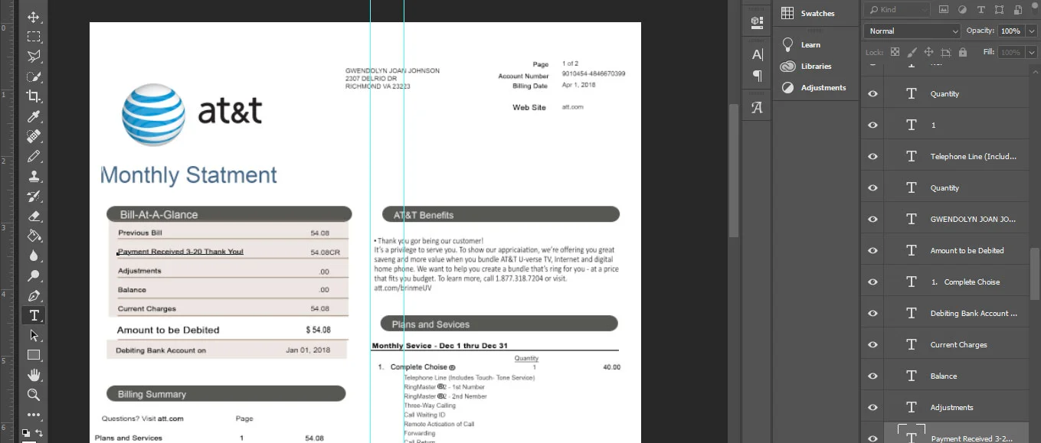
Task: Select the Horizontal Type tool
Action: pyautogui.click(x=34, y=315)
